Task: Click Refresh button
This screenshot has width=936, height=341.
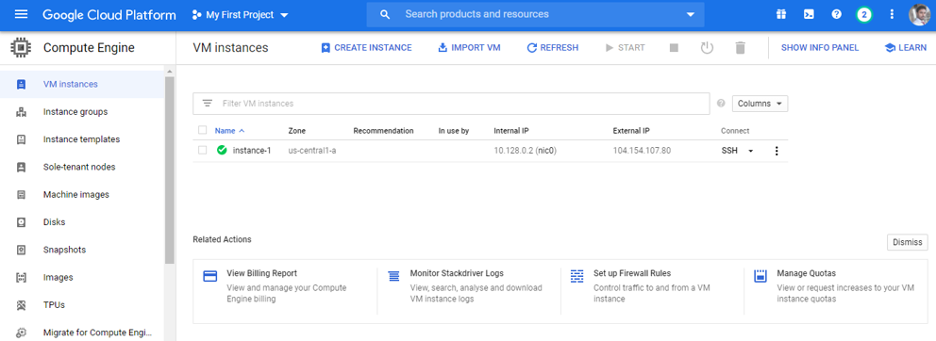Action: pos(553,48)
